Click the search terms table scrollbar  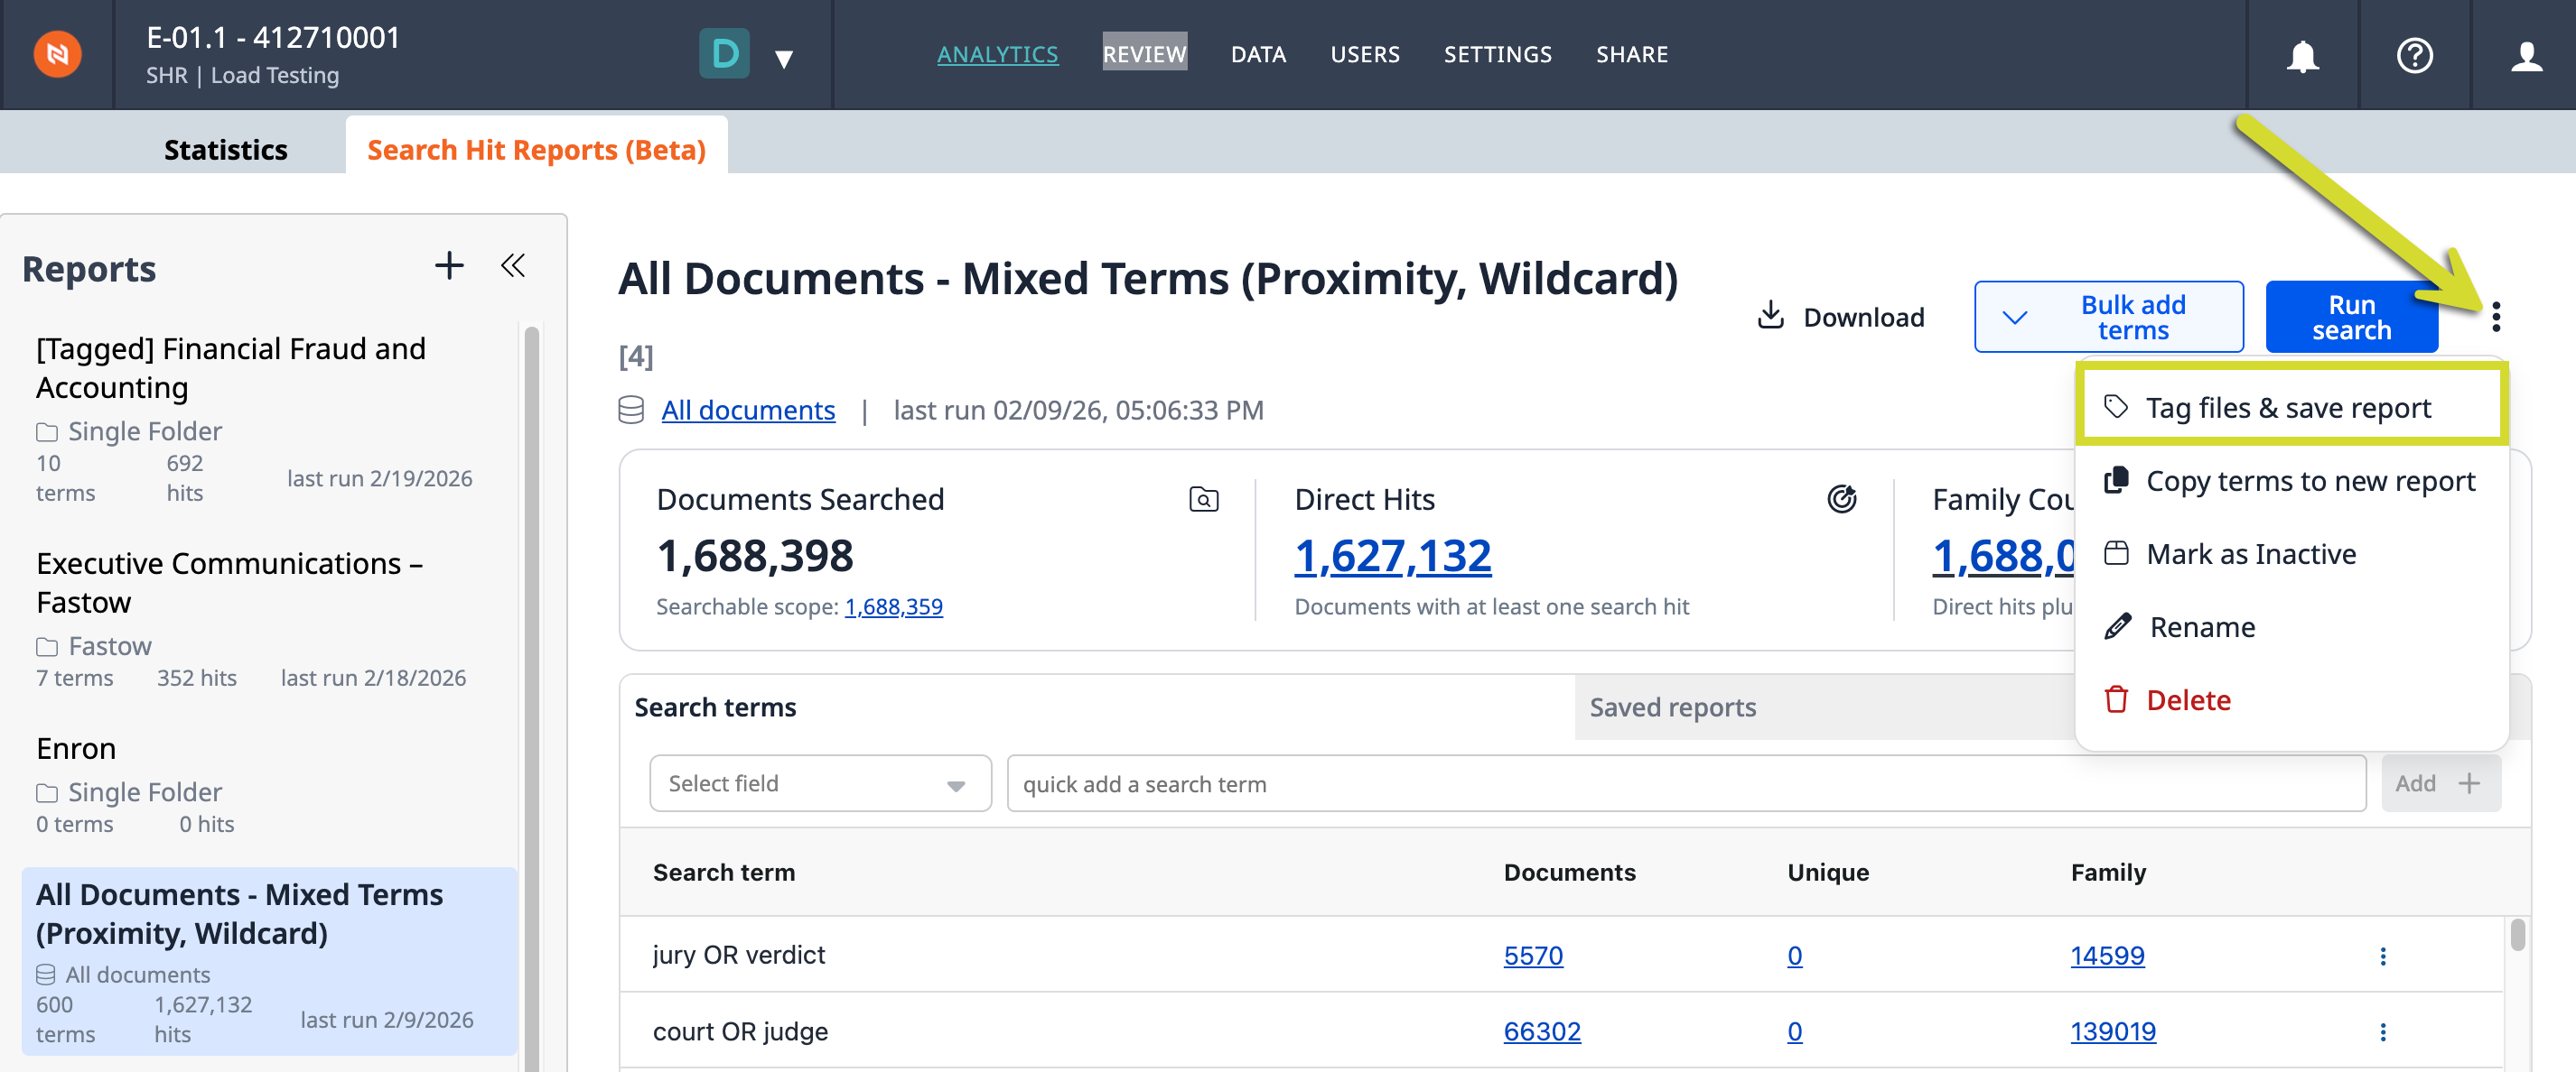(x=2516, y=936)
